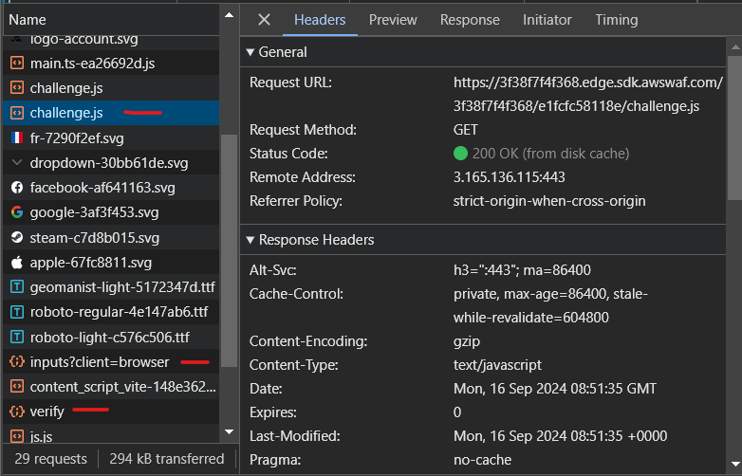This screenshot has height=476, width=742.
Task: Open the Preview tab
Action: (393, 19)
